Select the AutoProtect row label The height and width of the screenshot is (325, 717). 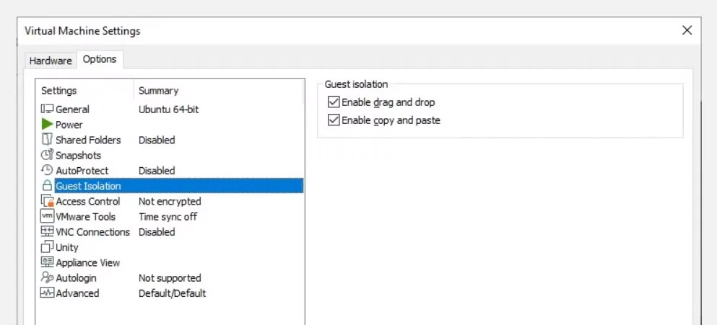[x=82, y=170]
